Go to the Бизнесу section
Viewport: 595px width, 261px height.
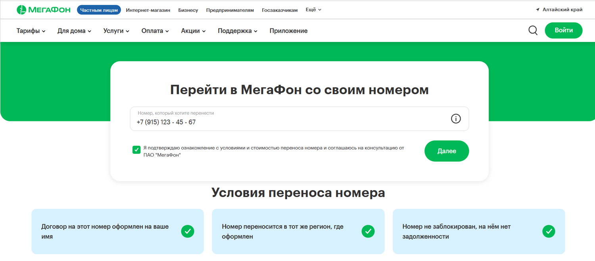[x=188, y=10]
